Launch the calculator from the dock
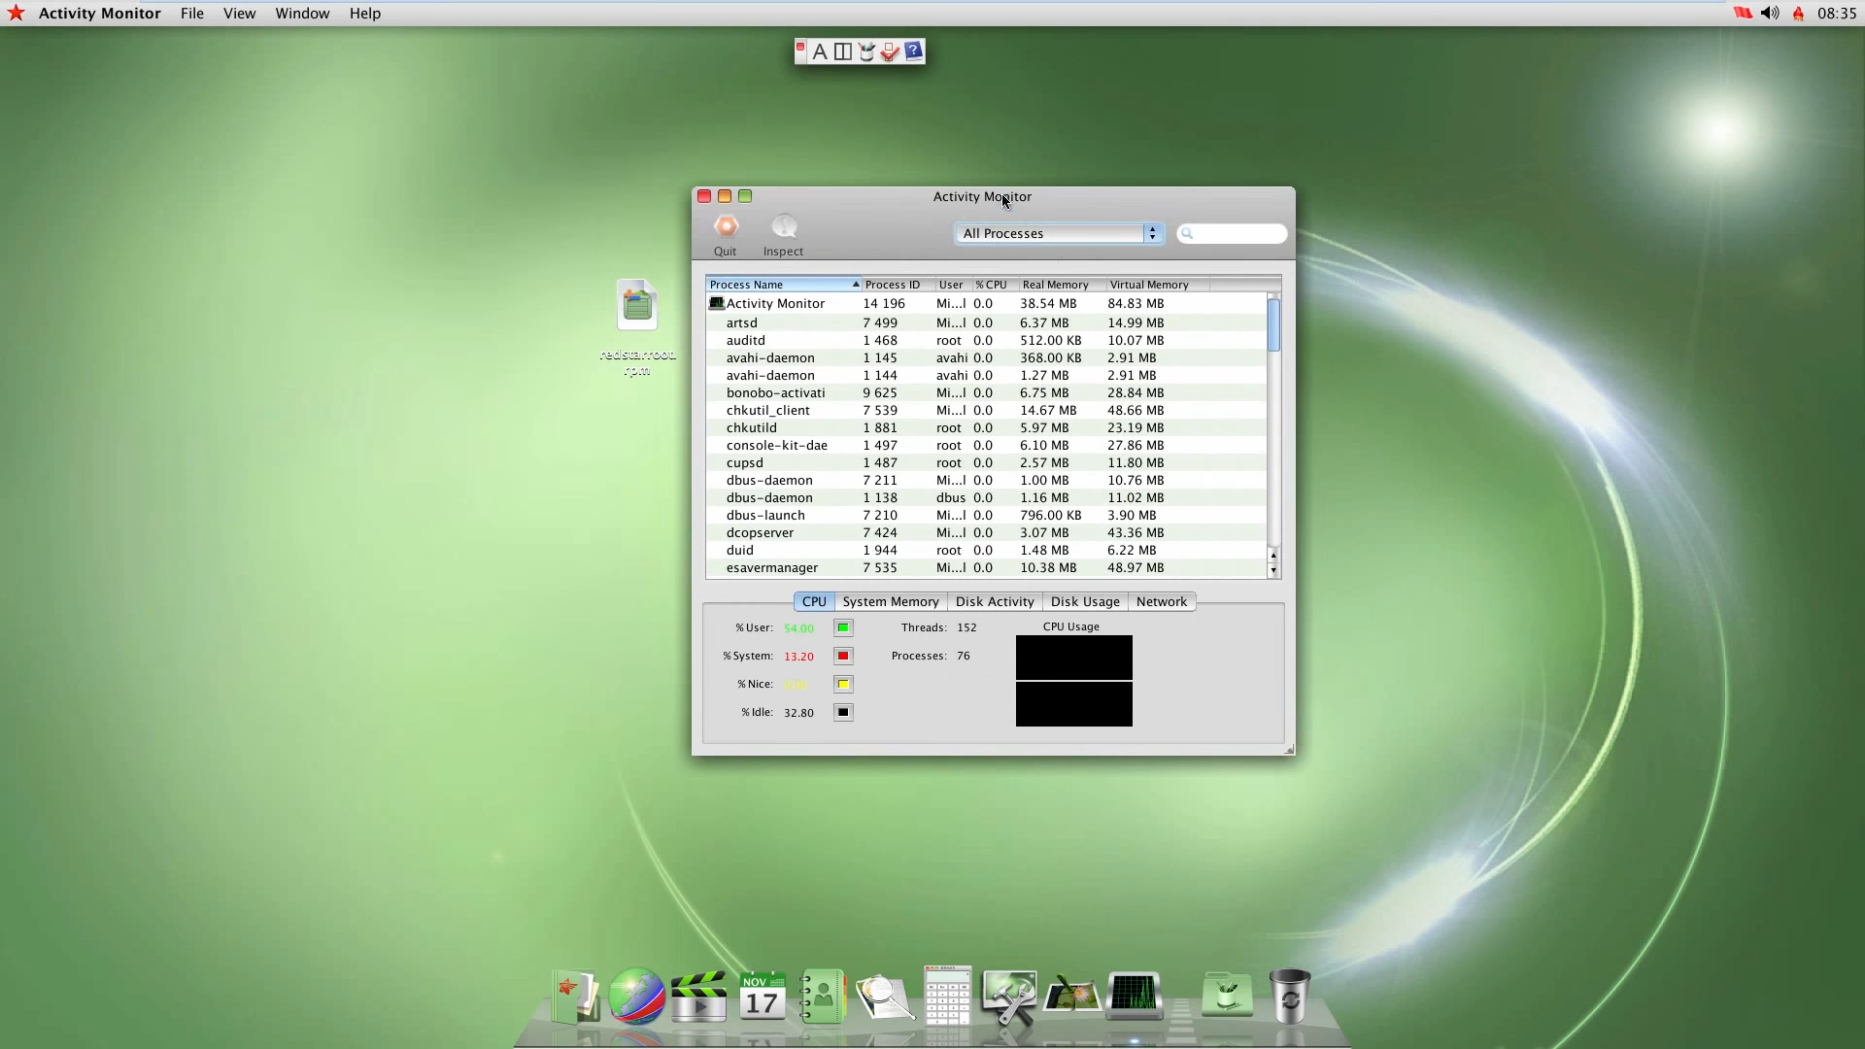1865x1049 pixels. [947, 996]
